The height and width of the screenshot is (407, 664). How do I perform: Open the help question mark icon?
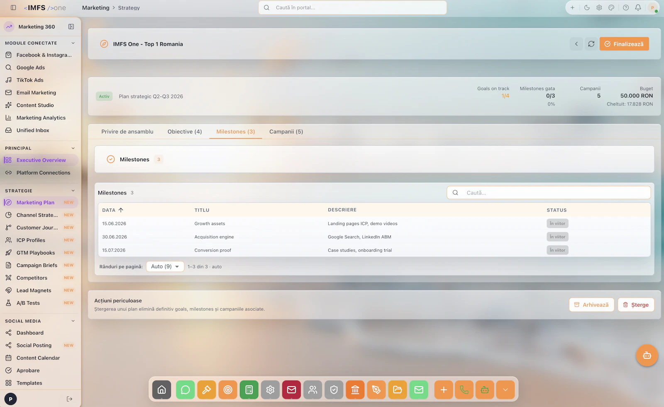click(626, 7)
